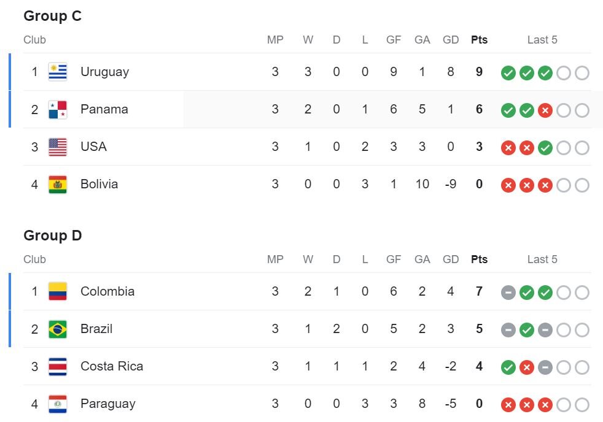
Task: Select the Costa Rica team name
Action: pyautogui.click(x=112, y=366)
